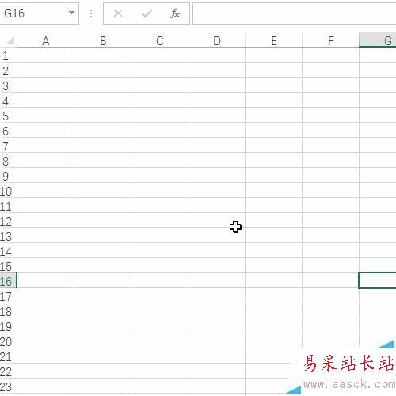Viewport: 396px width, 396px height.
Task: Click the Insert Function fx icon
Action: [x=175, y=13]
